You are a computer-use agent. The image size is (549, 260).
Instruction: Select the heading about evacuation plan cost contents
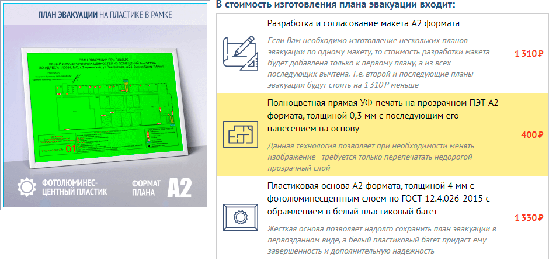coord(335,5)
